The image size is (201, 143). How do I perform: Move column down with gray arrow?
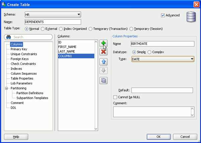104,70
